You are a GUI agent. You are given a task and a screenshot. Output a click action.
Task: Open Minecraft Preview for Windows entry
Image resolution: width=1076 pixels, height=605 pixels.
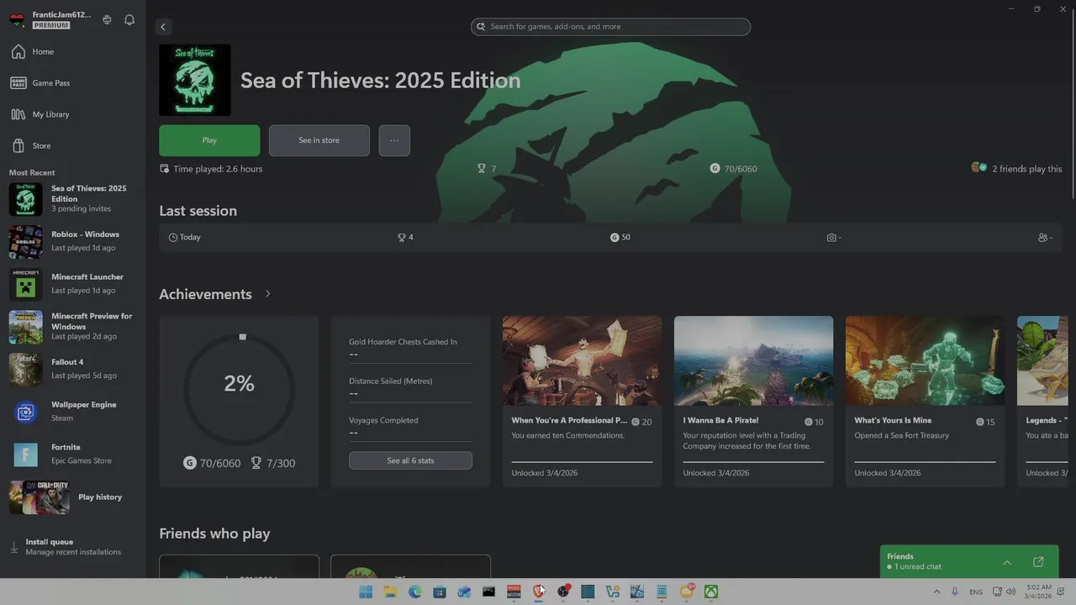[72, 326]
